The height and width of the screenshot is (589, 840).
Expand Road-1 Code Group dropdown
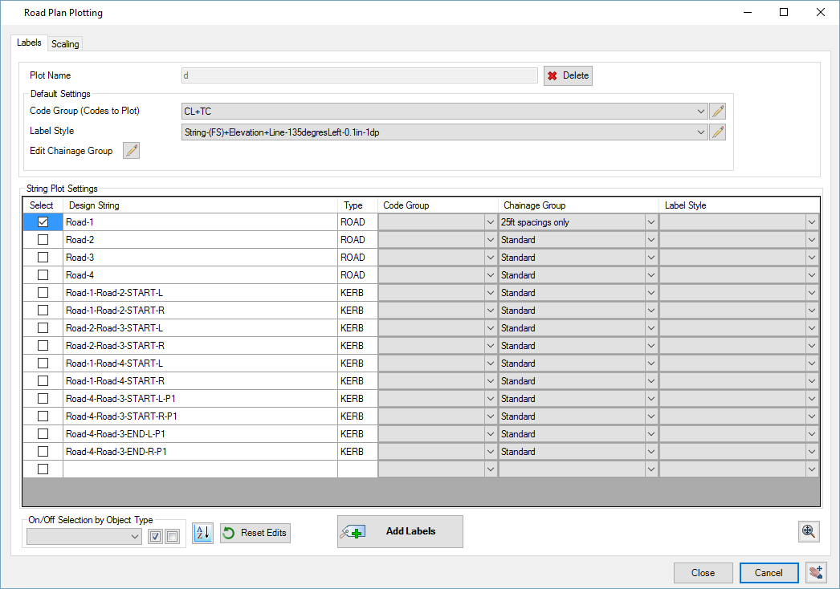pyautogui.click(x=490, y=221)
